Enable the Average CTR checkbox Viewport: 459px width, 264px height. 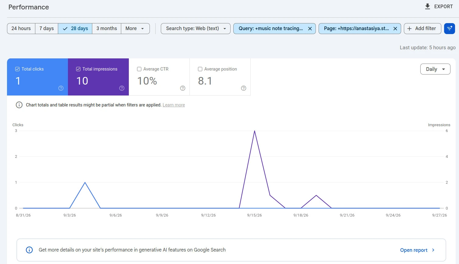pos(139,69)
